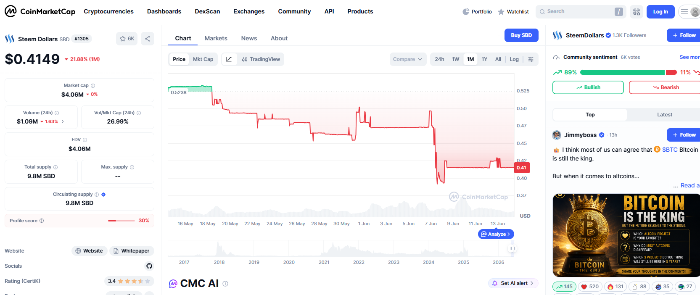The image size is (700, 295).
Task: Set chart range to 24h
Action: pyautogui.click(x=439, y=59)
